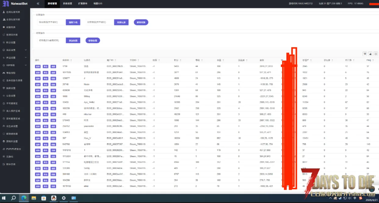Click the table export icon

click(x=370, y=54)
